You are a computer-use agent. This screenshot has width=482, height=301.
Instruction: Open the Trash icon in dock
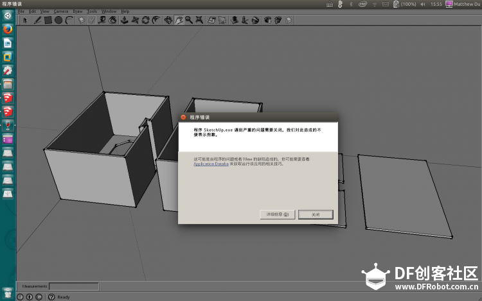pos(8,293)
